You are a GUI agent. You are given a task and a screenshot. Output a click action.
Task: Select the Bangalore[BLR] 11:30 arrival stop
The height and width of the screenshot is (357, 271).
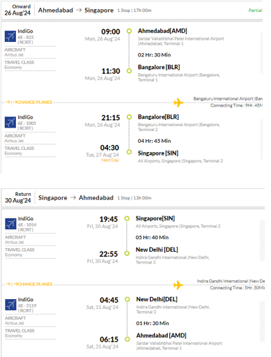(129, 70)
